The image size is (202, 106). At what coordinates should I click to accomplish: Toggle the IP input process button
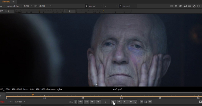coord(35,6)
